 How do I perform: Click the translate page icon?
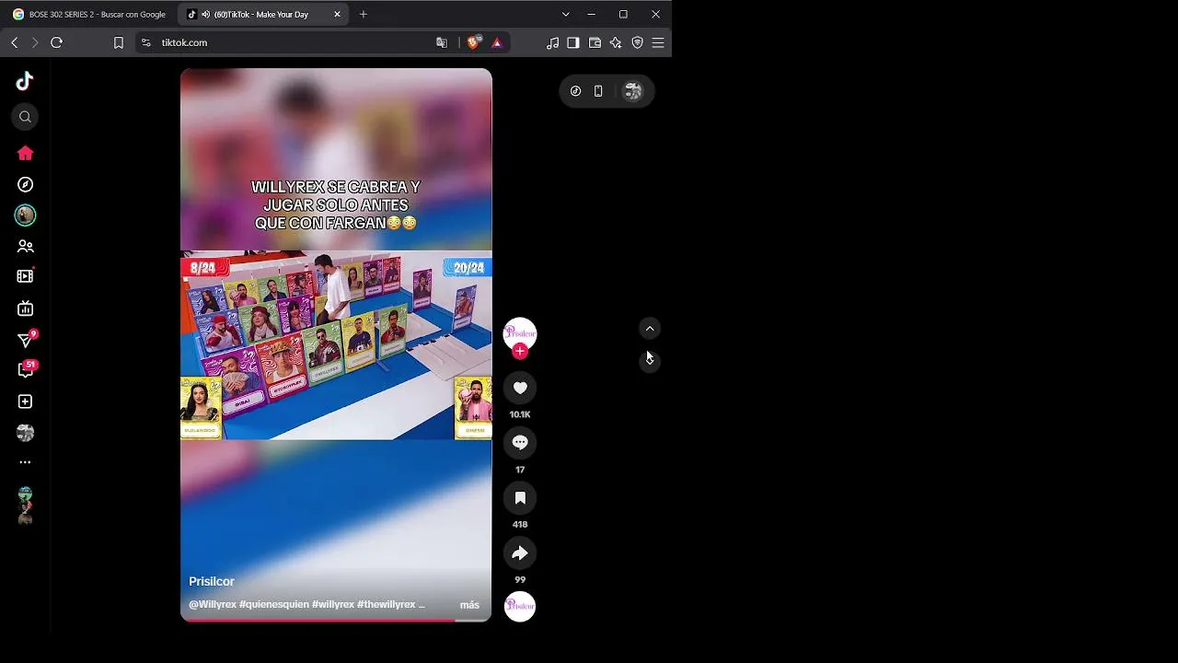click(x=442, y=42)
